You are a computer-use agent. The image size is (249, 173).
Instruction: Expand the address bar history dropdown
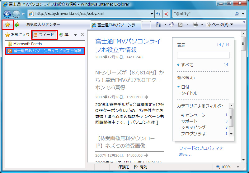tap(152, 14)
